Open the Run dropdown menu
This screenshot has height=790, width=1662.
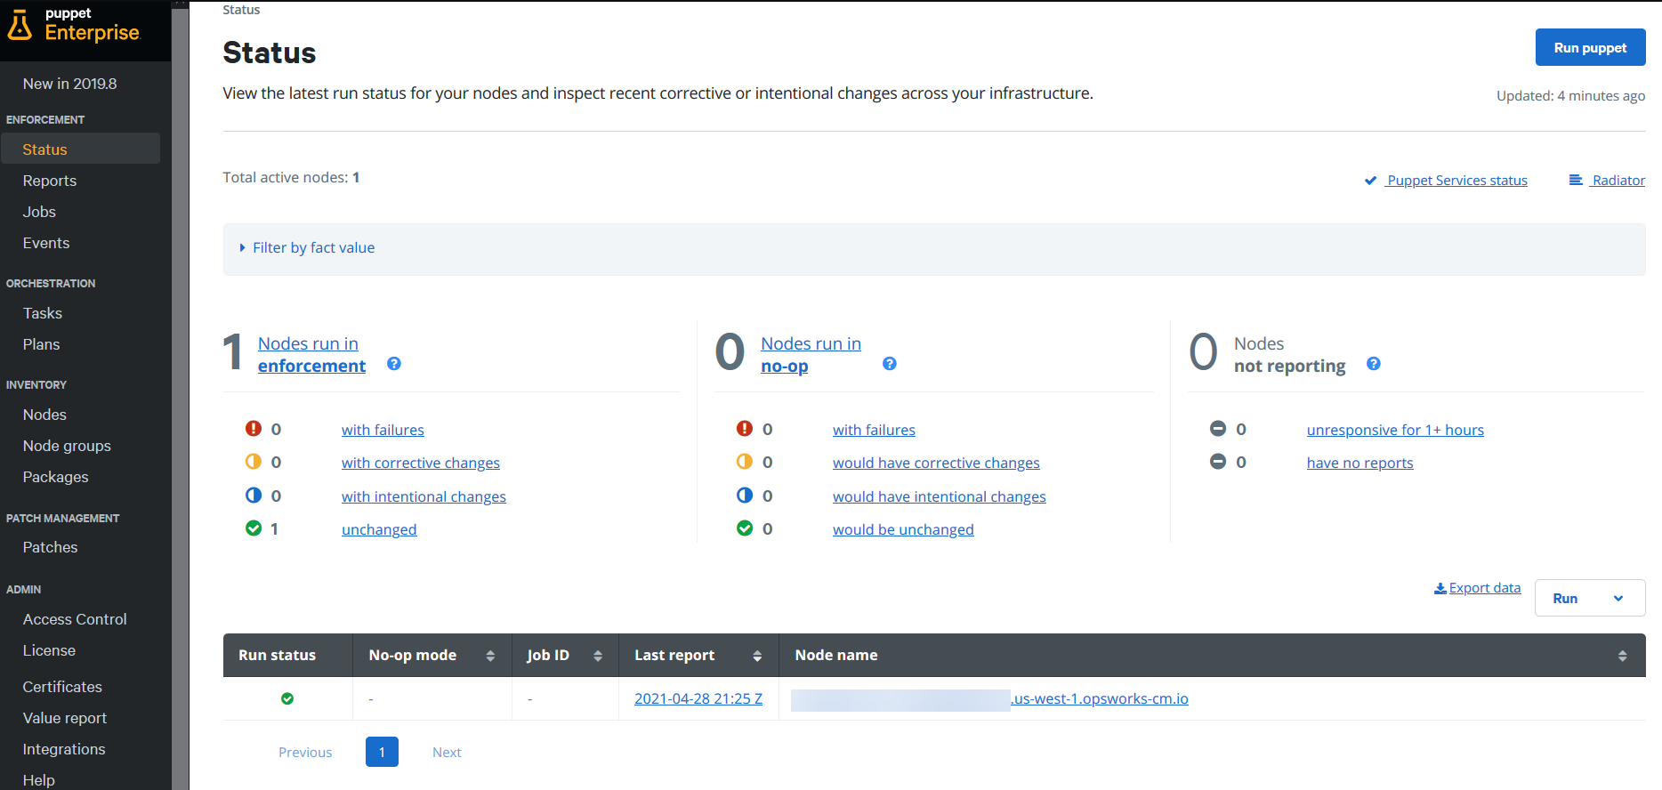pos(1590,598)
